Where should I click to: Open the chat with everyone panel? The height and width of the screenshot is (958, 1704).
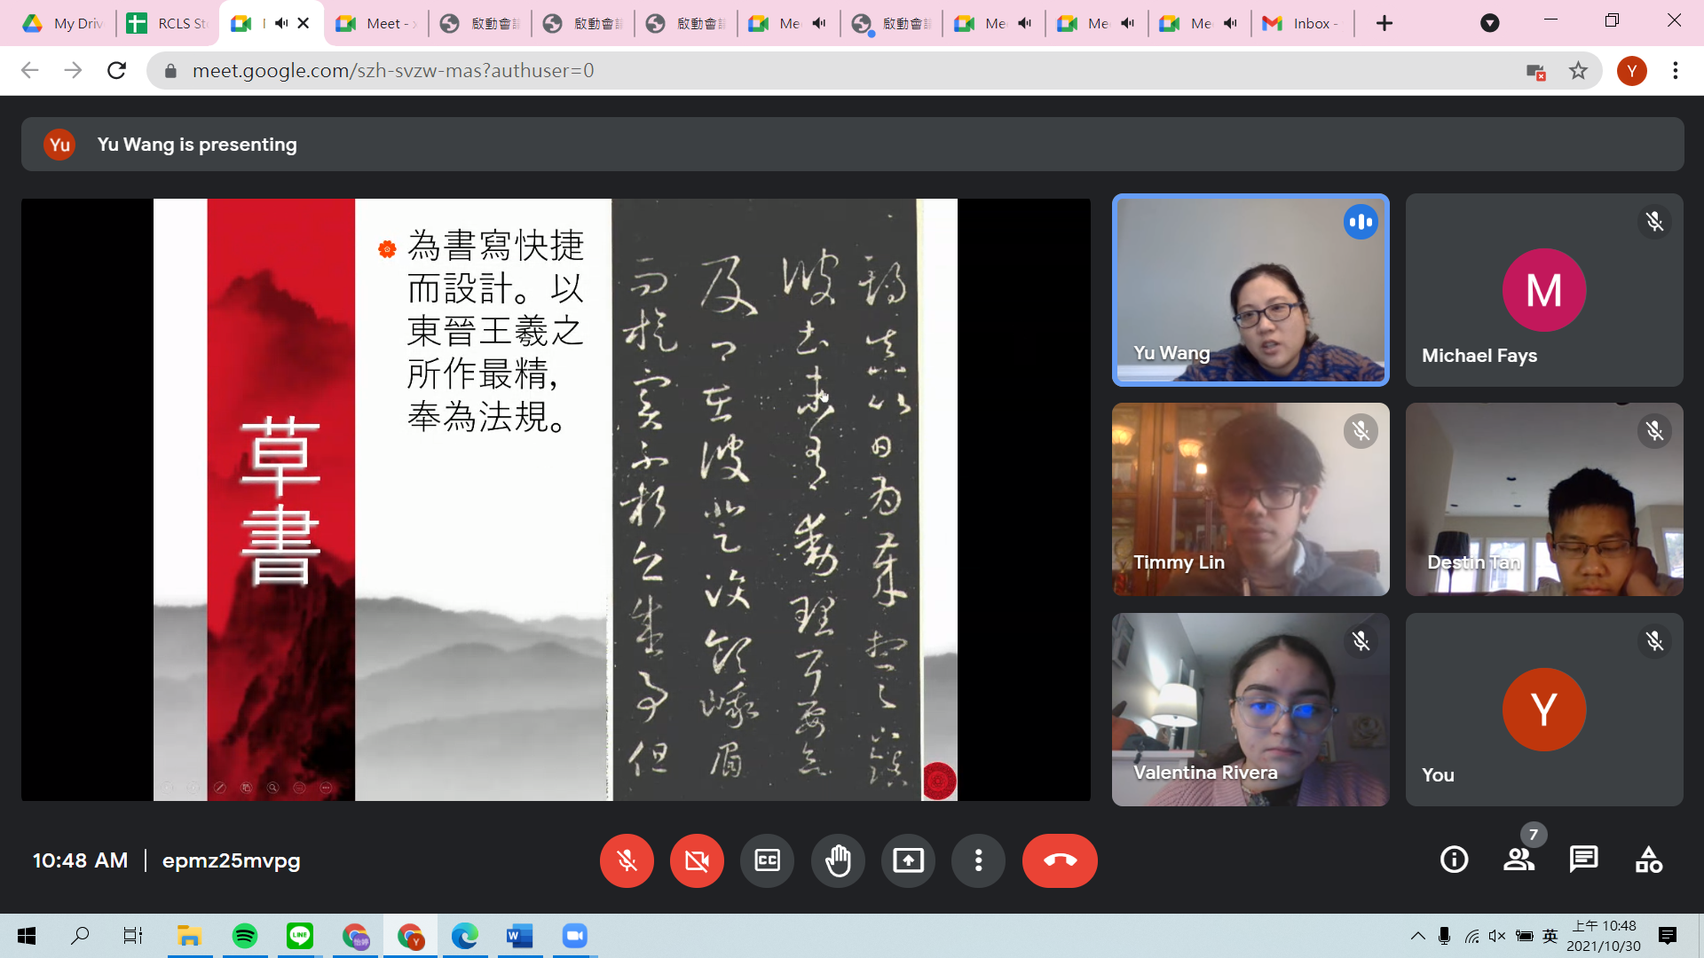pyautogui.click(x=1583, y=860)
